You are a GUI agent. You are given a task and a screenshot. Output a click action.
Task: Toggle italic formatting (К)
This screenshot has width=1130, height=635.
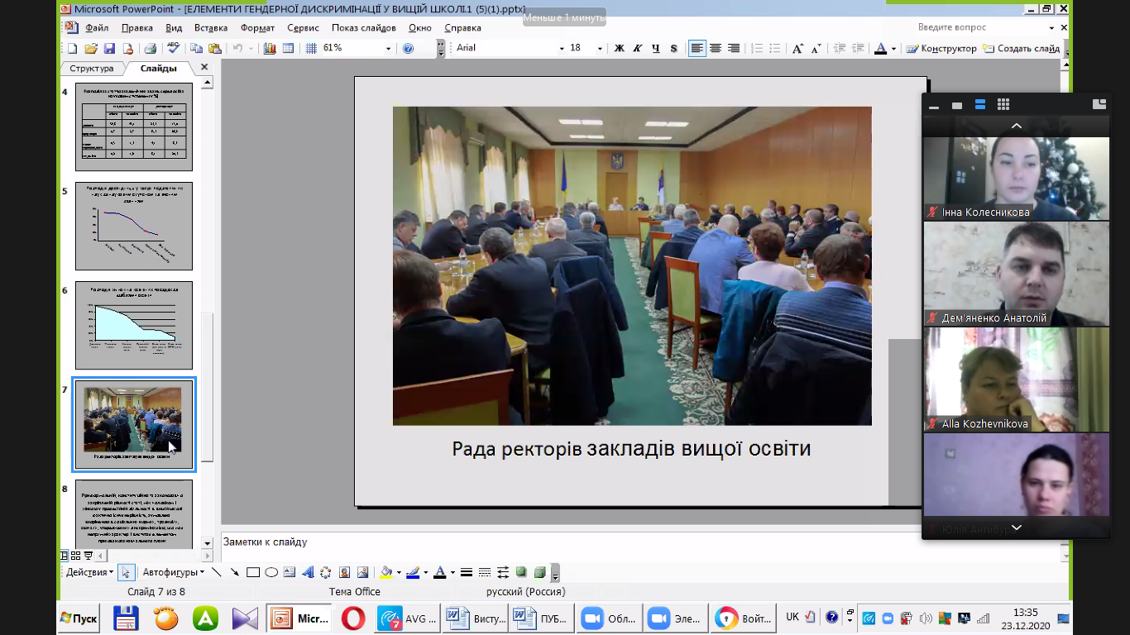click(637, 49)
